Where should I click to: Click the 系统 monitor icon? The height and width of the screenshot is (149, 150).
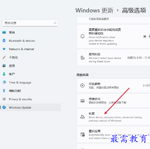[4, 32]
